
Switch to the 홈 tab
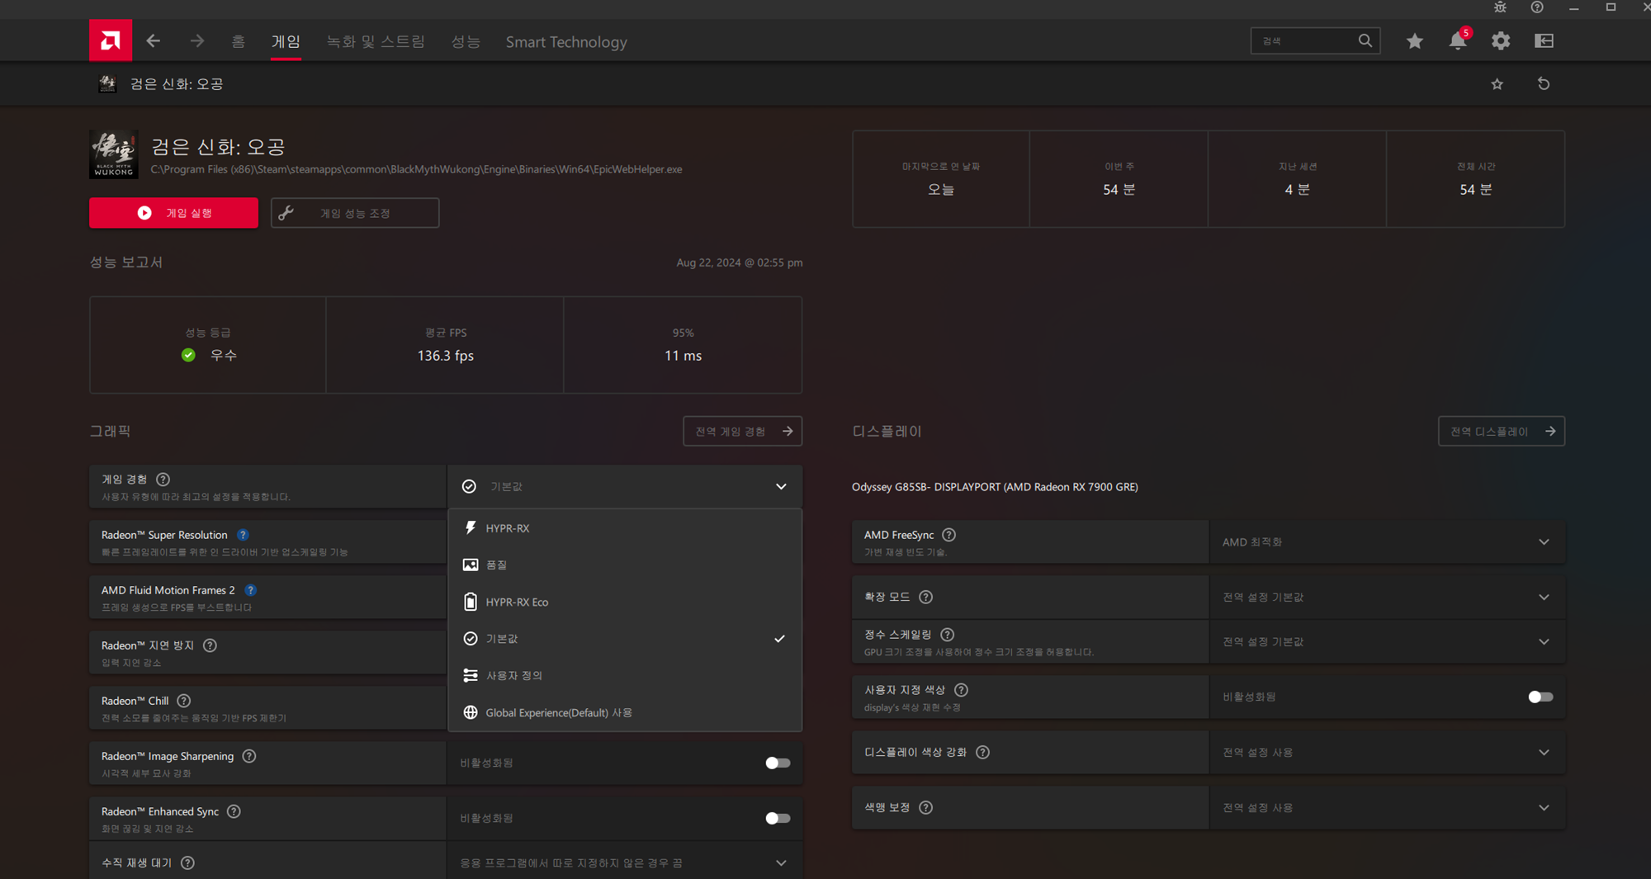[x=238, y=41]
